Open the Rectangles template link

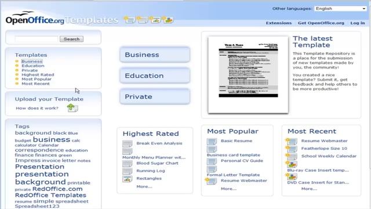149,178
